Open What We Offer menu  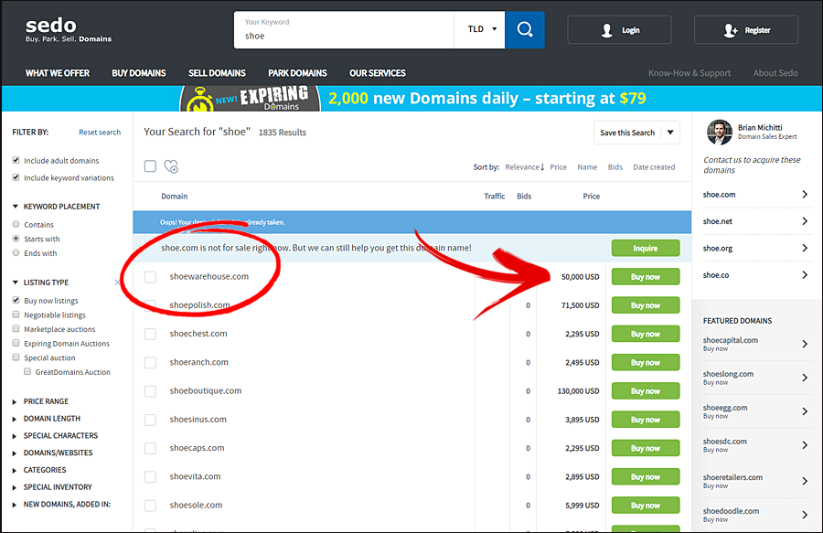click(x=58, y=73)
